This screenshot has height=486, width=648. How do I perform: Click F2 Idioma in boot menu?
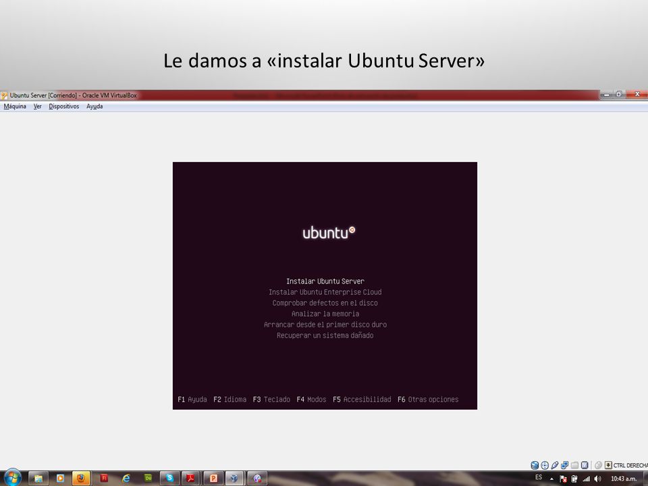[x=230, y=399]
